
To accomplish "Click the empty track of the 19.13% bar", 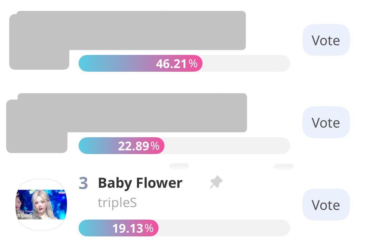I will point(224,228).
